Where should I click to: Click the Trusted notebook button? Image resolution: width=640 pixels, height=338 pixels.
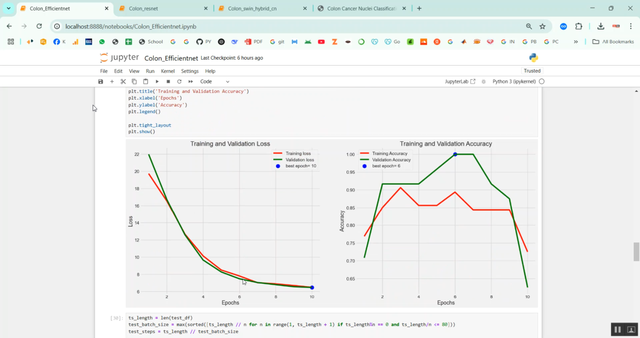click(532, 71)
